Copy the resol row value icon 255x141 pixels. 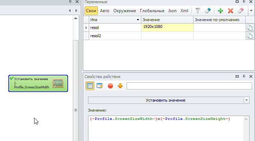[x=250, y=28]
